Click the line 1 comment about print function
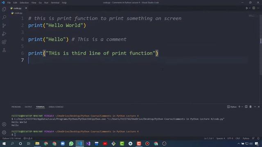The height and width of the screenshot is (147, 262). coord(105,18)
